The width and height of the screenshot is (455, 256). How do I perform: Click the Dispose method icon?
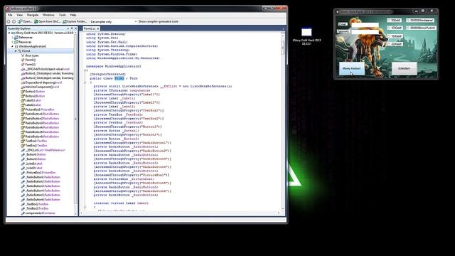tap(23, 82)
